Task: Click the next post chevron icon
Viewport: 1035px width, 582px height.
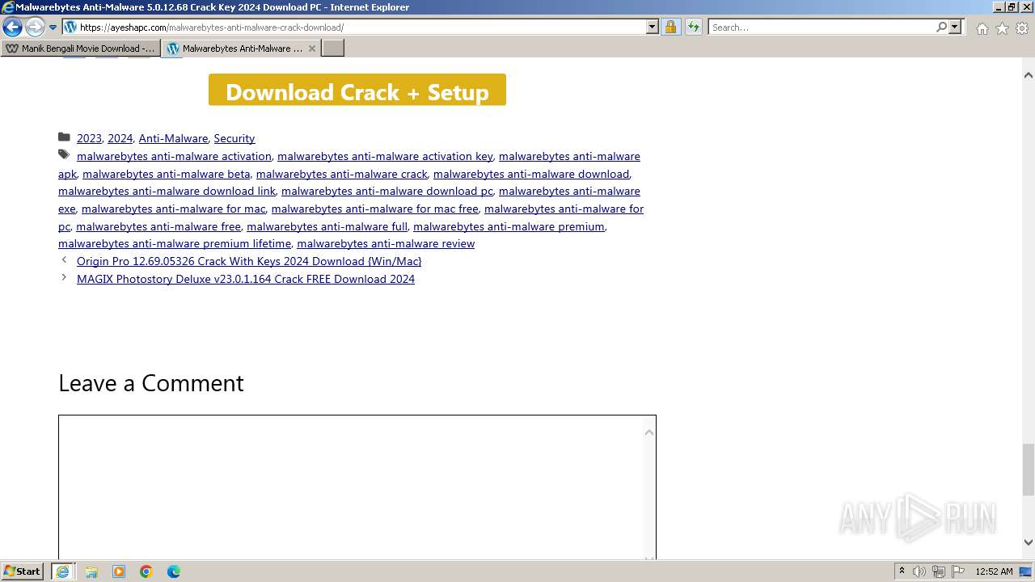Action: click(x=64, y=278)
